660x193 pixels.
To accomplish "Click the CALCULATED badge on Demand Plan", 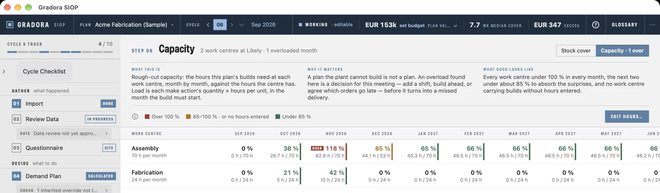I will click(100, 176).
